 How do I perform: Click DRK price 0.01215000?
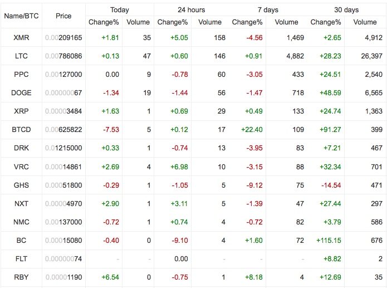(x=63, y=148)
